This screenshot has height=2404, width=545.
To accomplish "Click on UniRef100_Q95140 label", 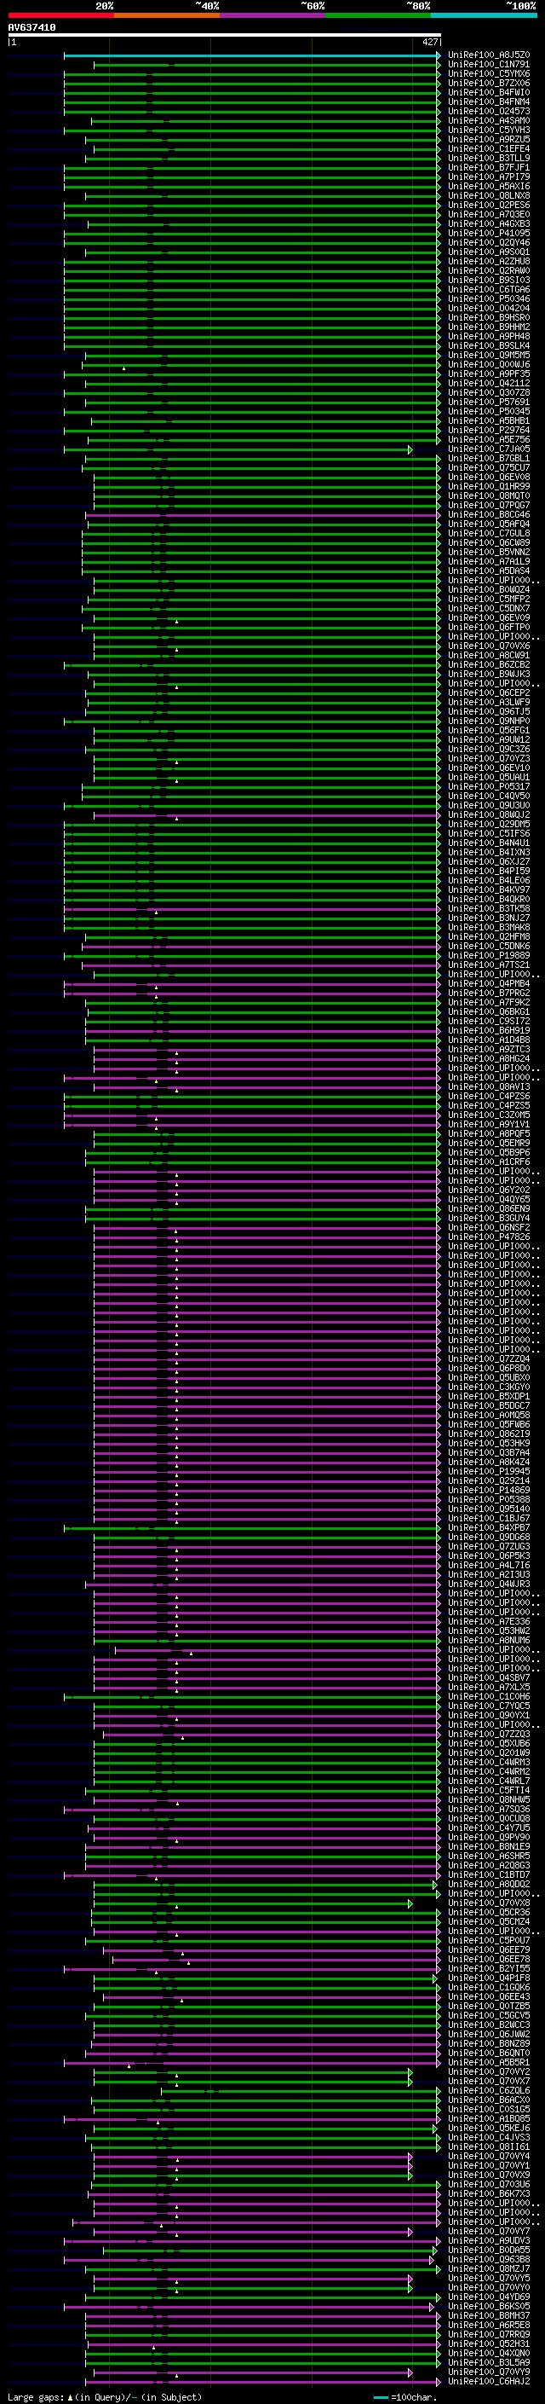I will pos(489,1508).
